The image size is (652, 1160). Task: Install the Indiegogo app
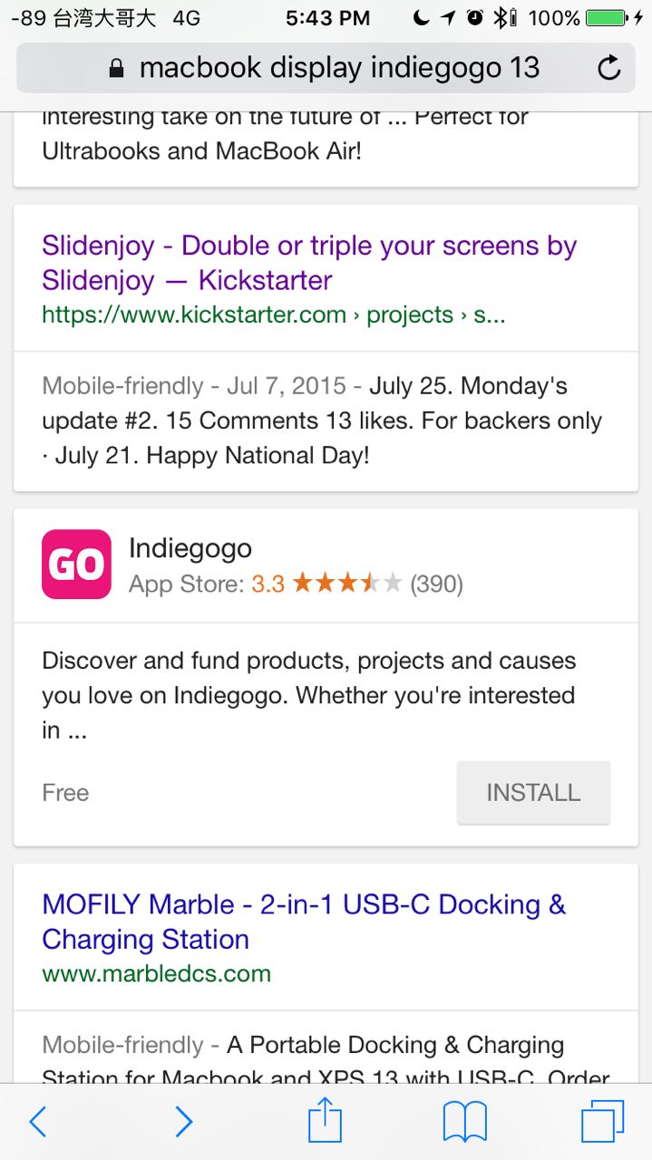click(533, 793)
